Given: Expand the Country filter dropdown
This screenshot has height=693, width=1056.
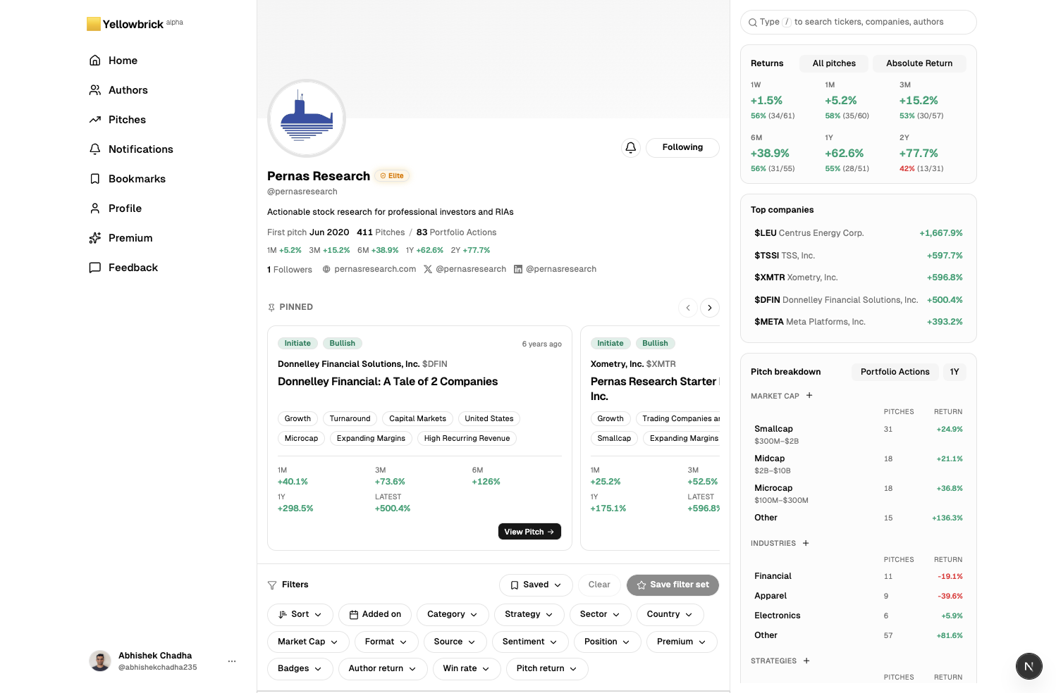Looking at the screenshot, I should [670, 615].
